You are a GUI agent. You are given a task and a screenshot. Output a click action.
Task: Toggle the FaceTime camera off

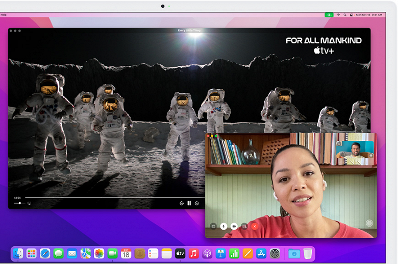click(x=234, y=226)
